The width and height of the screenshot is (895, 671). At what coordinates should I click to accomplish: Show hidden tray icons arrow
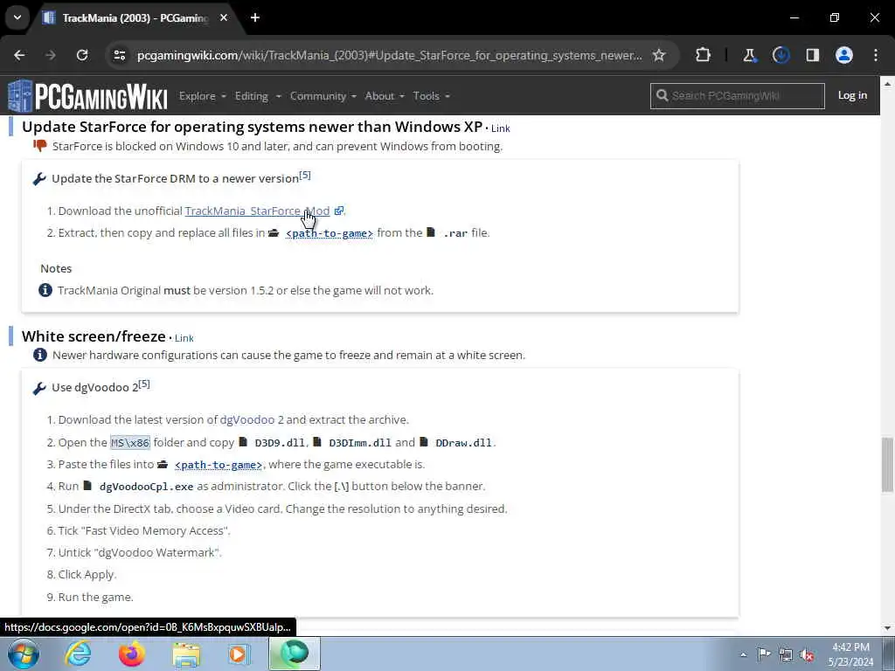(743, 654)
